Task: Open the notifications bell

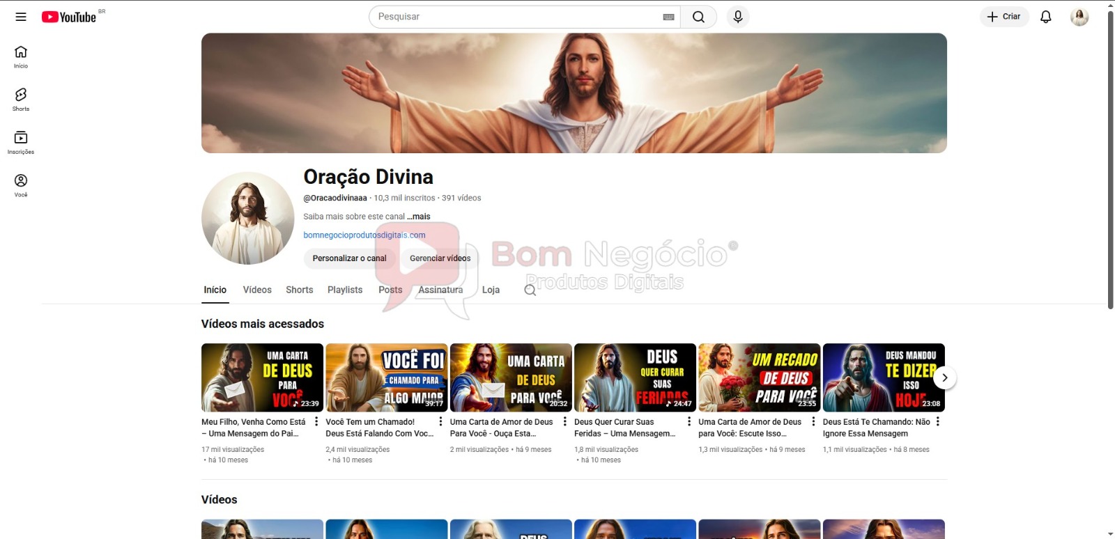Action: click(1045, 17)
